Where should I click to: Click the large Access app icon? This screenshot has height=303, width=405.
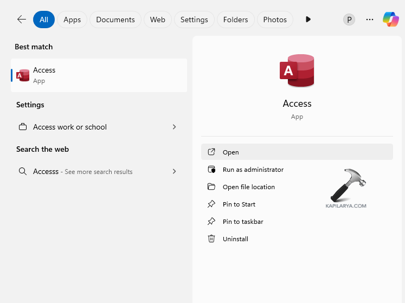click(x=297, y=70)
